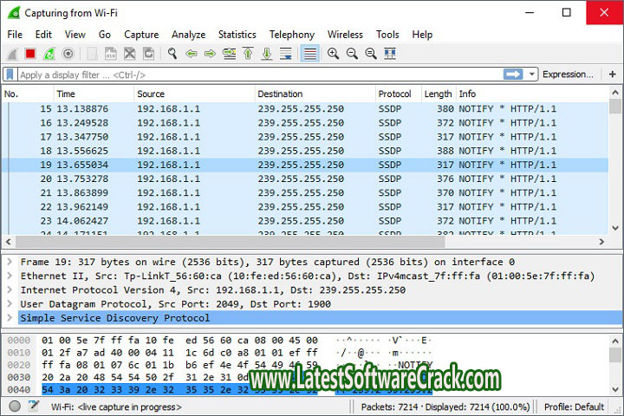The height and width of the screenshot is (416, 624).
Task: Click the display filter bookmark icon
Action: click(10, 75)
